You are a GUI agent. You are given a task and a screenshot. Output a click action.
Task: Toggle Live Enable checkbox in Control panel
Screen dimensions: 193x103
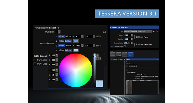[x=129, y=71]
